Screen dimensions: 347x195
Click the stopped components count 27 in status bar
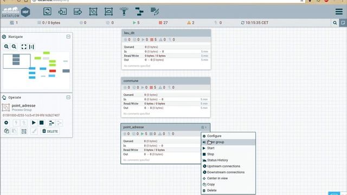pos(163,23)
